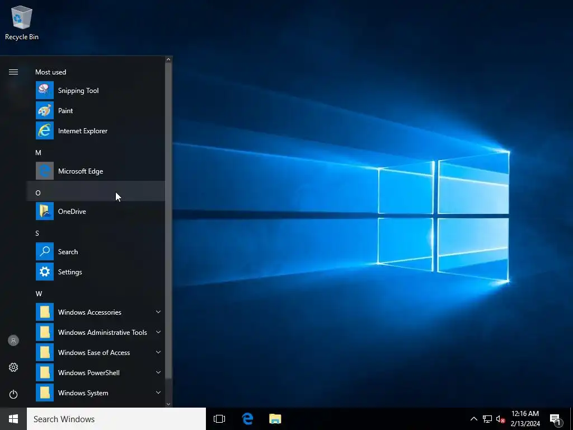Click the Start menu scrollbar up arrow

point(168,59)
